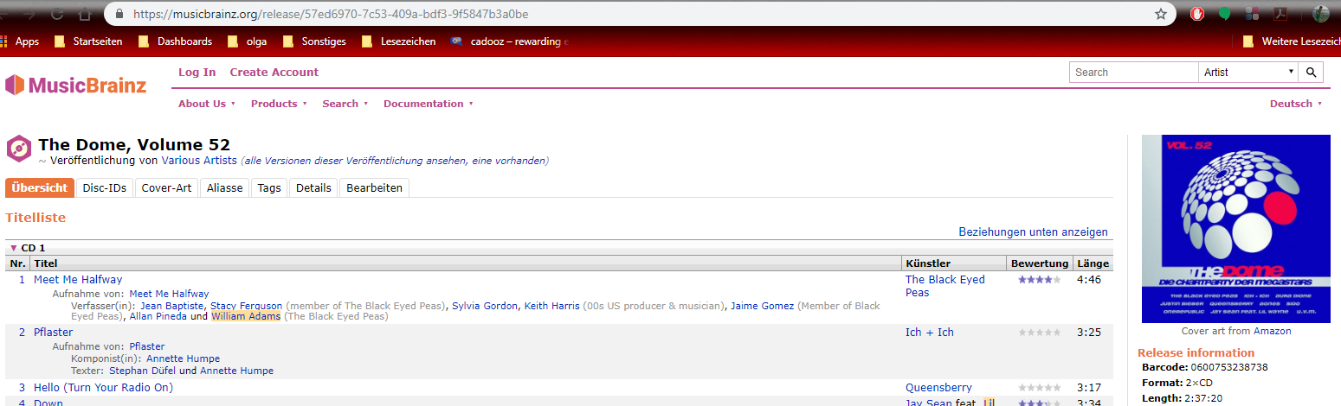Viewport: 1341px width, 406px height.
Task: Click the release disc icon beside title
Action: pyautogui.click(x=18, y=149)
